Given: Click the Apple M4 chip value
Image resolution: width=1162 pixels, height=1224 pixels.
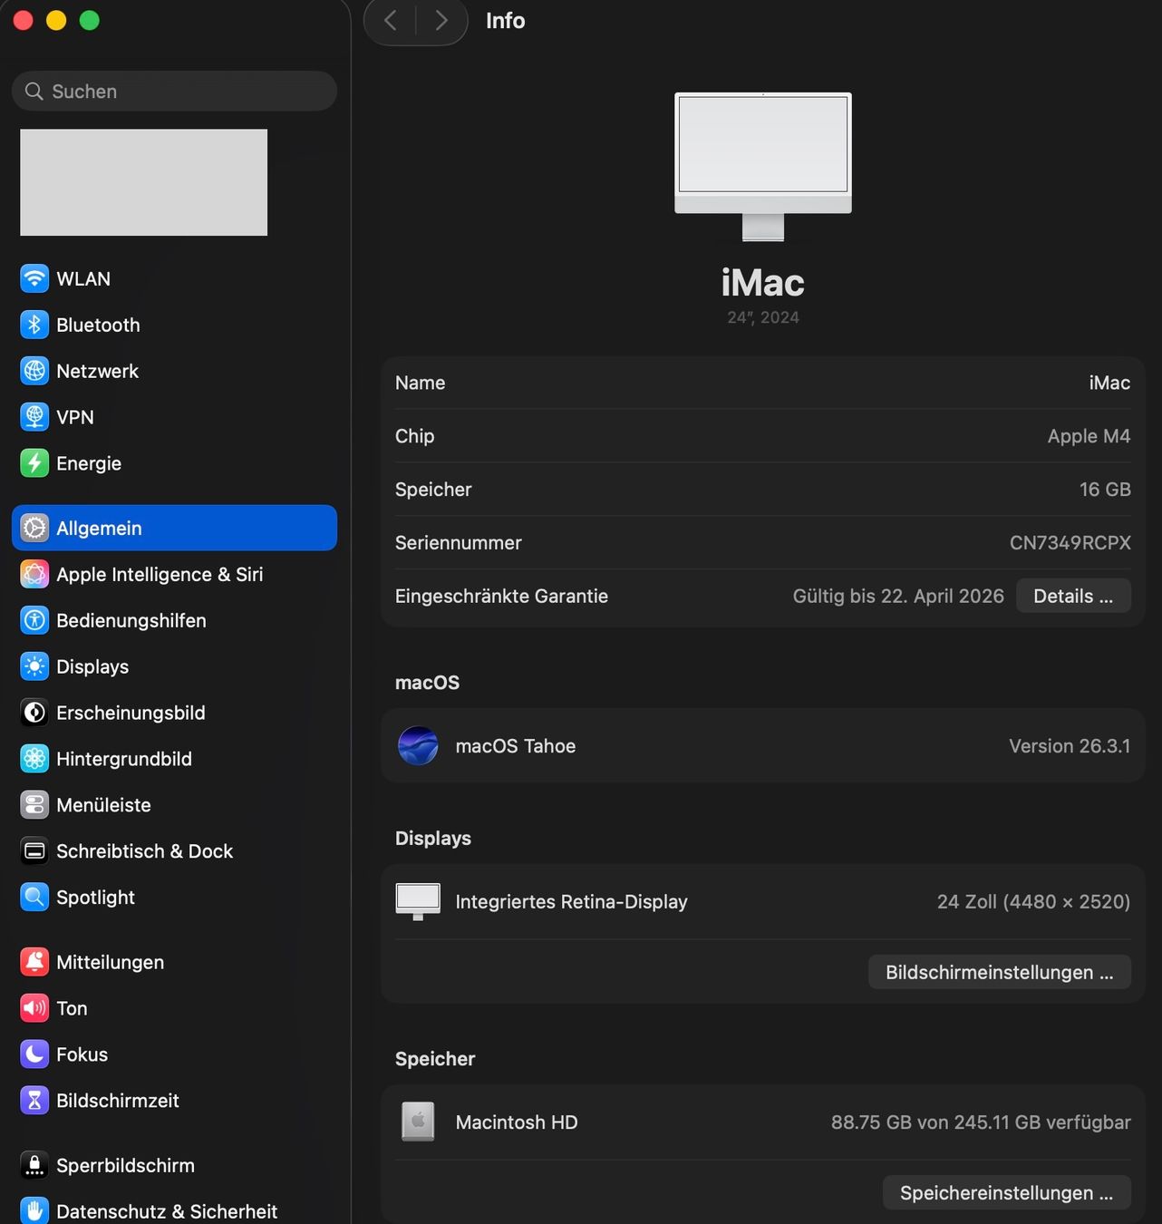Looking at the screenshot, I should [x=1089, y=436].
